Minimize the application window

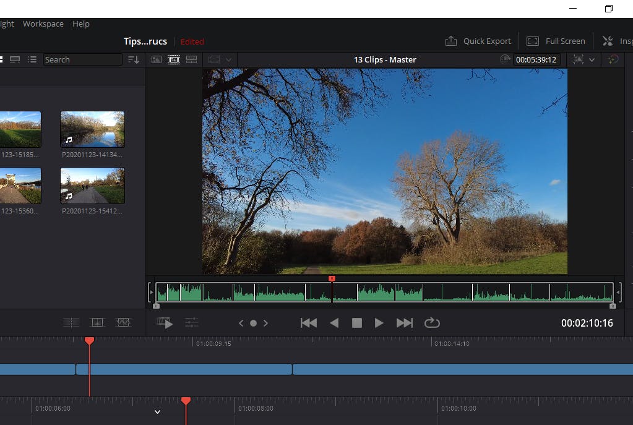[573, 9]
